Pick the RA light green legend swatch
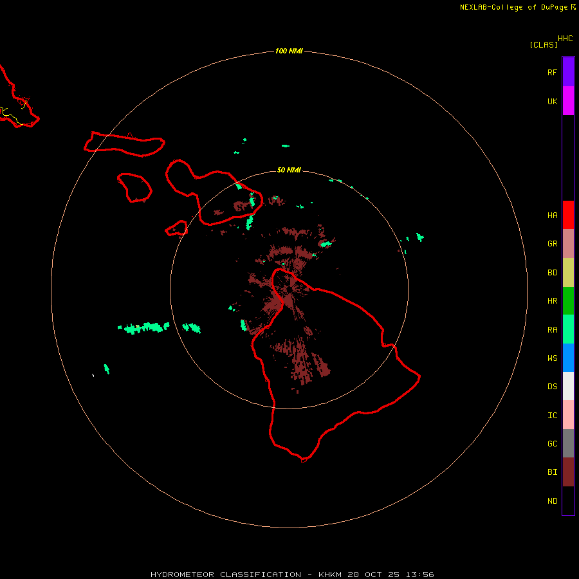 pos(568,329)
